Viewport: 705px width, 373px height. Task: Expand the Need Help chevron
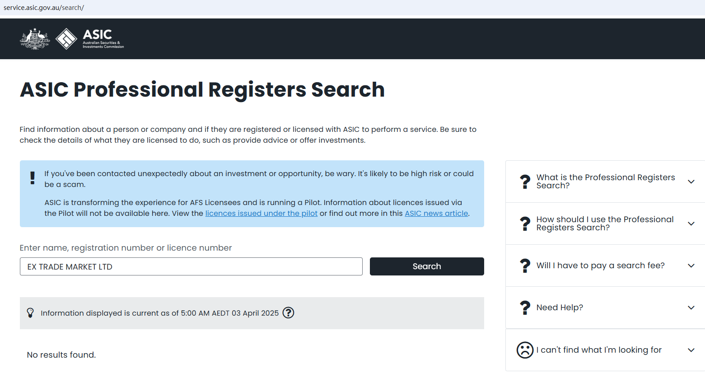pyautogui.click(x=691, y=308)
